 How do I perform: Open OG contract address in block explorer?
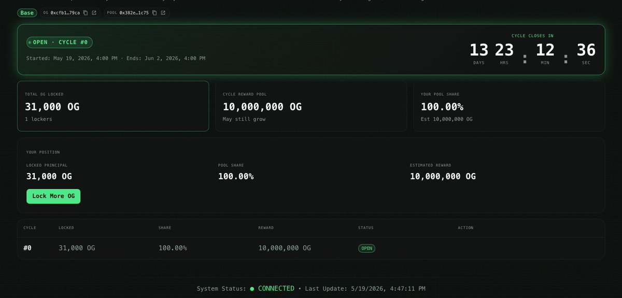[x=94, y=12]
